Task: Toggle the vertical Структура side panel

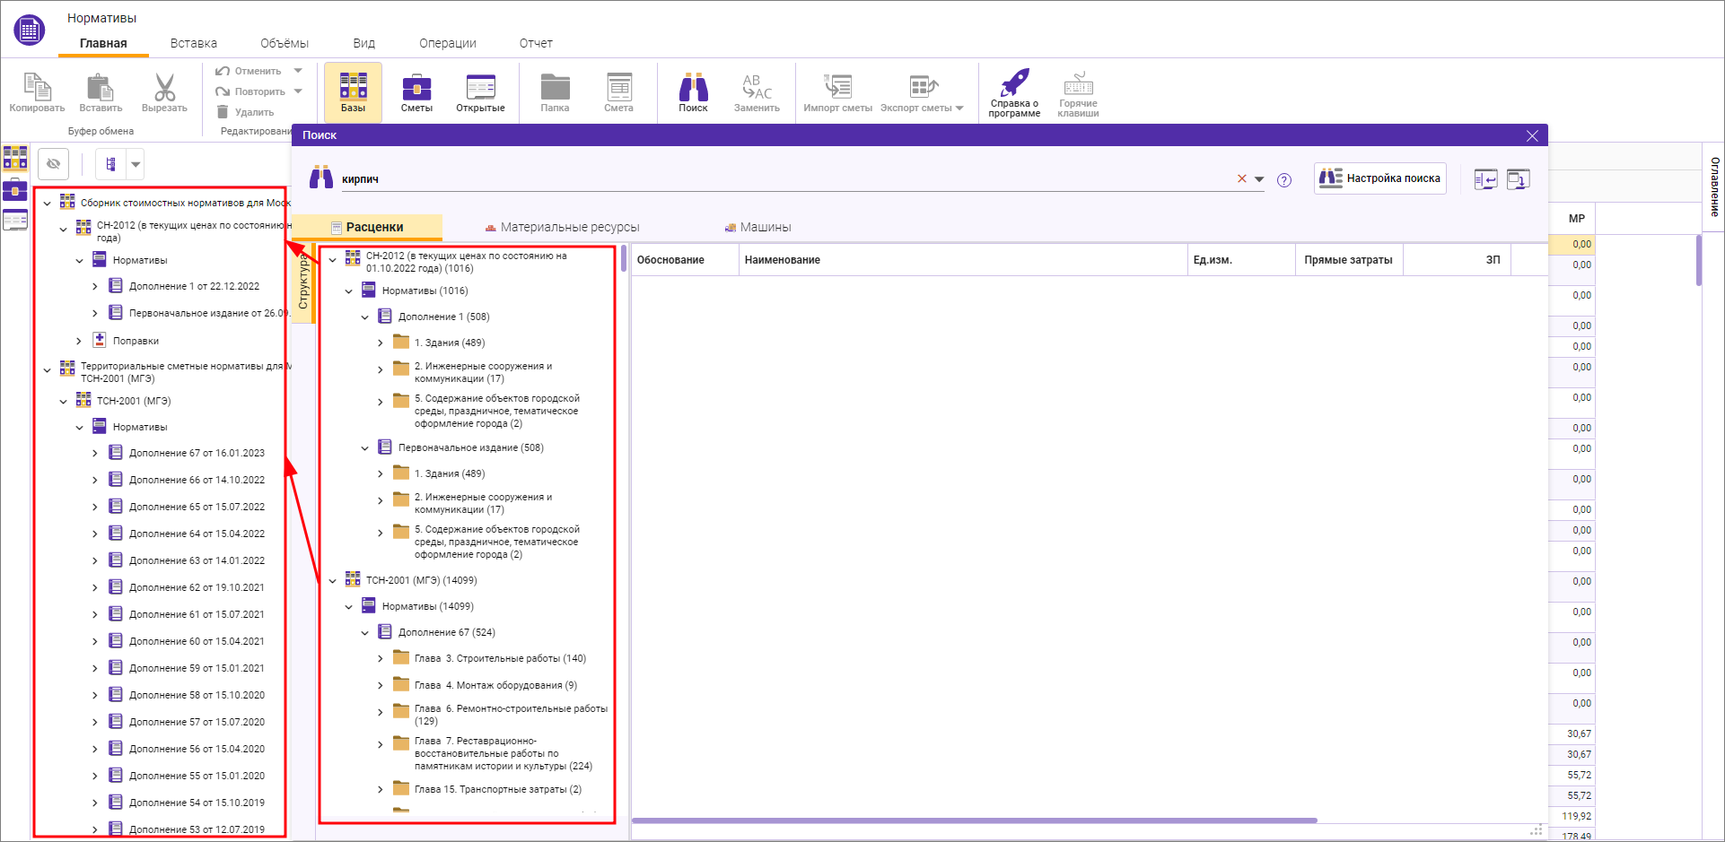Action: (x=303, y=282)
